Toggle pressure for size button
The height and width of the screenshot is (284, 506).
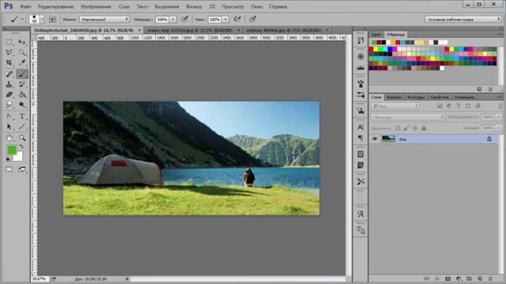pos(252,19)
